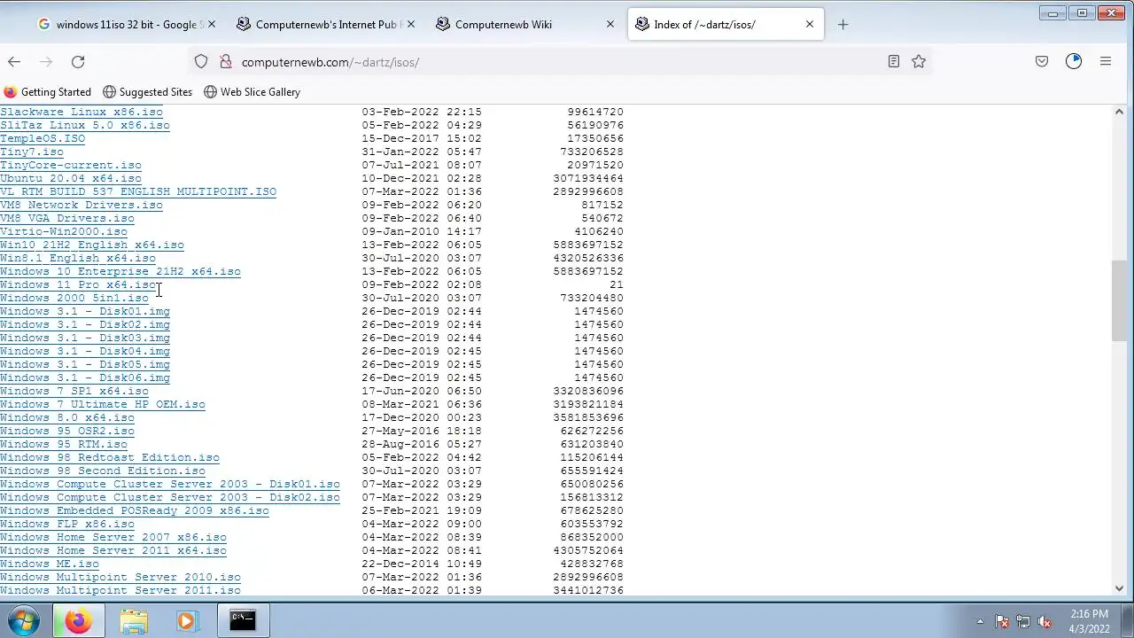
Task: Click Firefox icon in taskbar
Action: [78, 620]
